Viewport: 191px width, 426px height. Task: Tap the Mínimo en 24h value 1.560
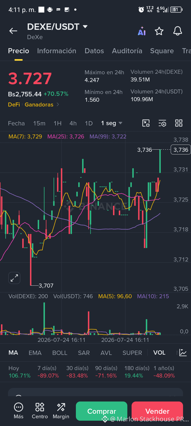[92, 100]
